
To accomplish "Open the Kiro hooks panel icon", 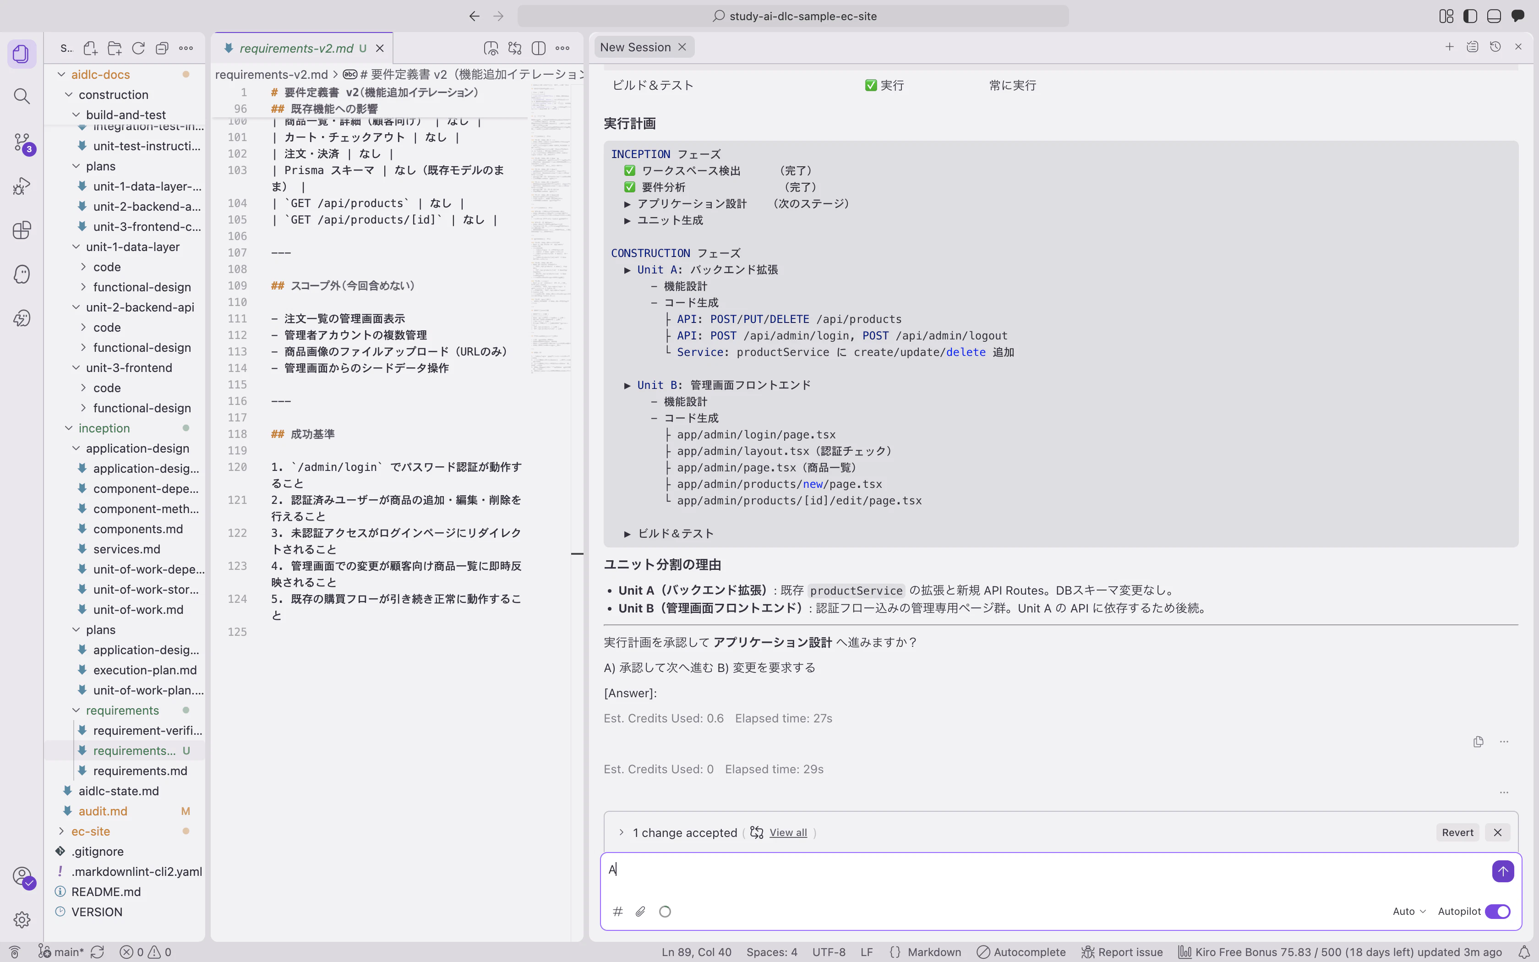I will point(22,318).
